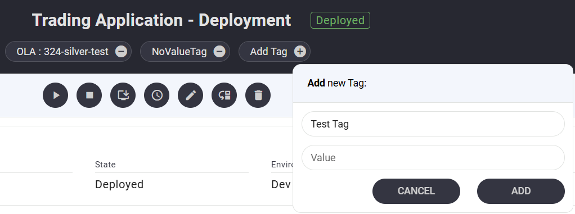Click the CANCEL button in tag popup
This screenshot has width=575, height=214.
(416, 191)
